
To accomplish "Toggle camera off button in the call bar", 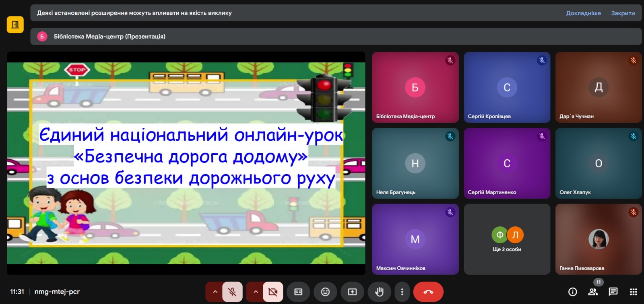I will pos(273,292).
